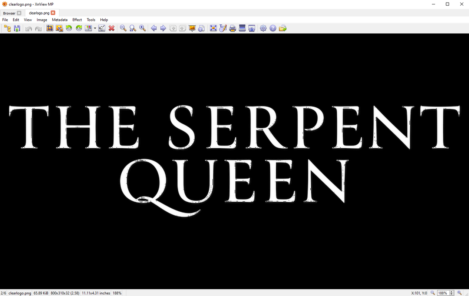Screen dimensions: 469x296
Task: Open the folder tree browse icon
Action: [x=7, y=28]
